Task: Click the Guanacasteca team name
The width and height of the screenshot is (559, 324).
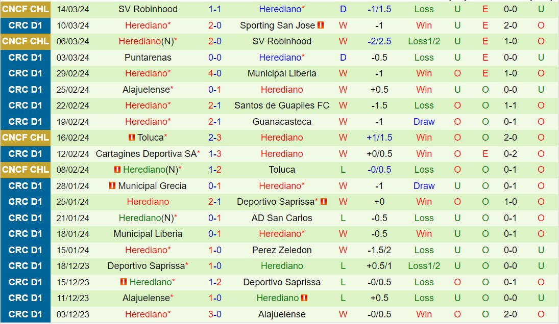Action: (282, 122)
